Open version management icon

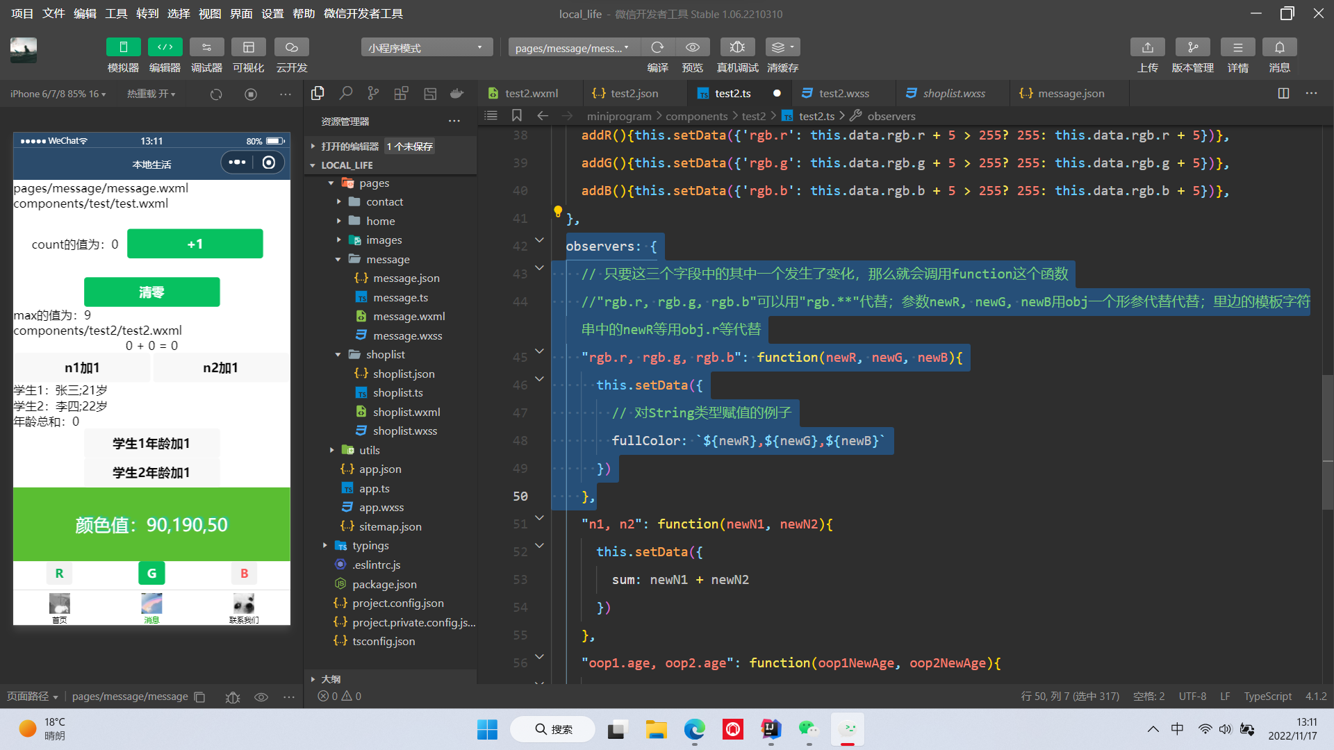[1192, 47]
